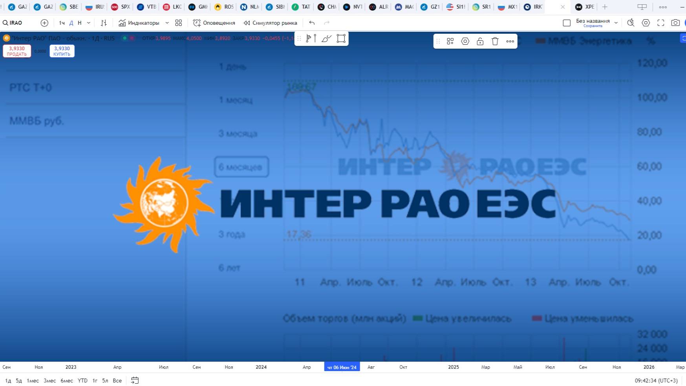Open indicator templates grid icon
Viewport: 686px width, 386px height.
(179, 23)
